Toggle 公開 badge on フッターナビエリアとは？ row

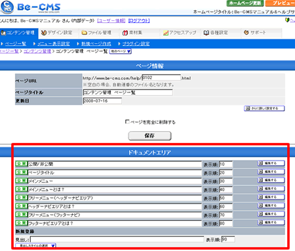21,223
